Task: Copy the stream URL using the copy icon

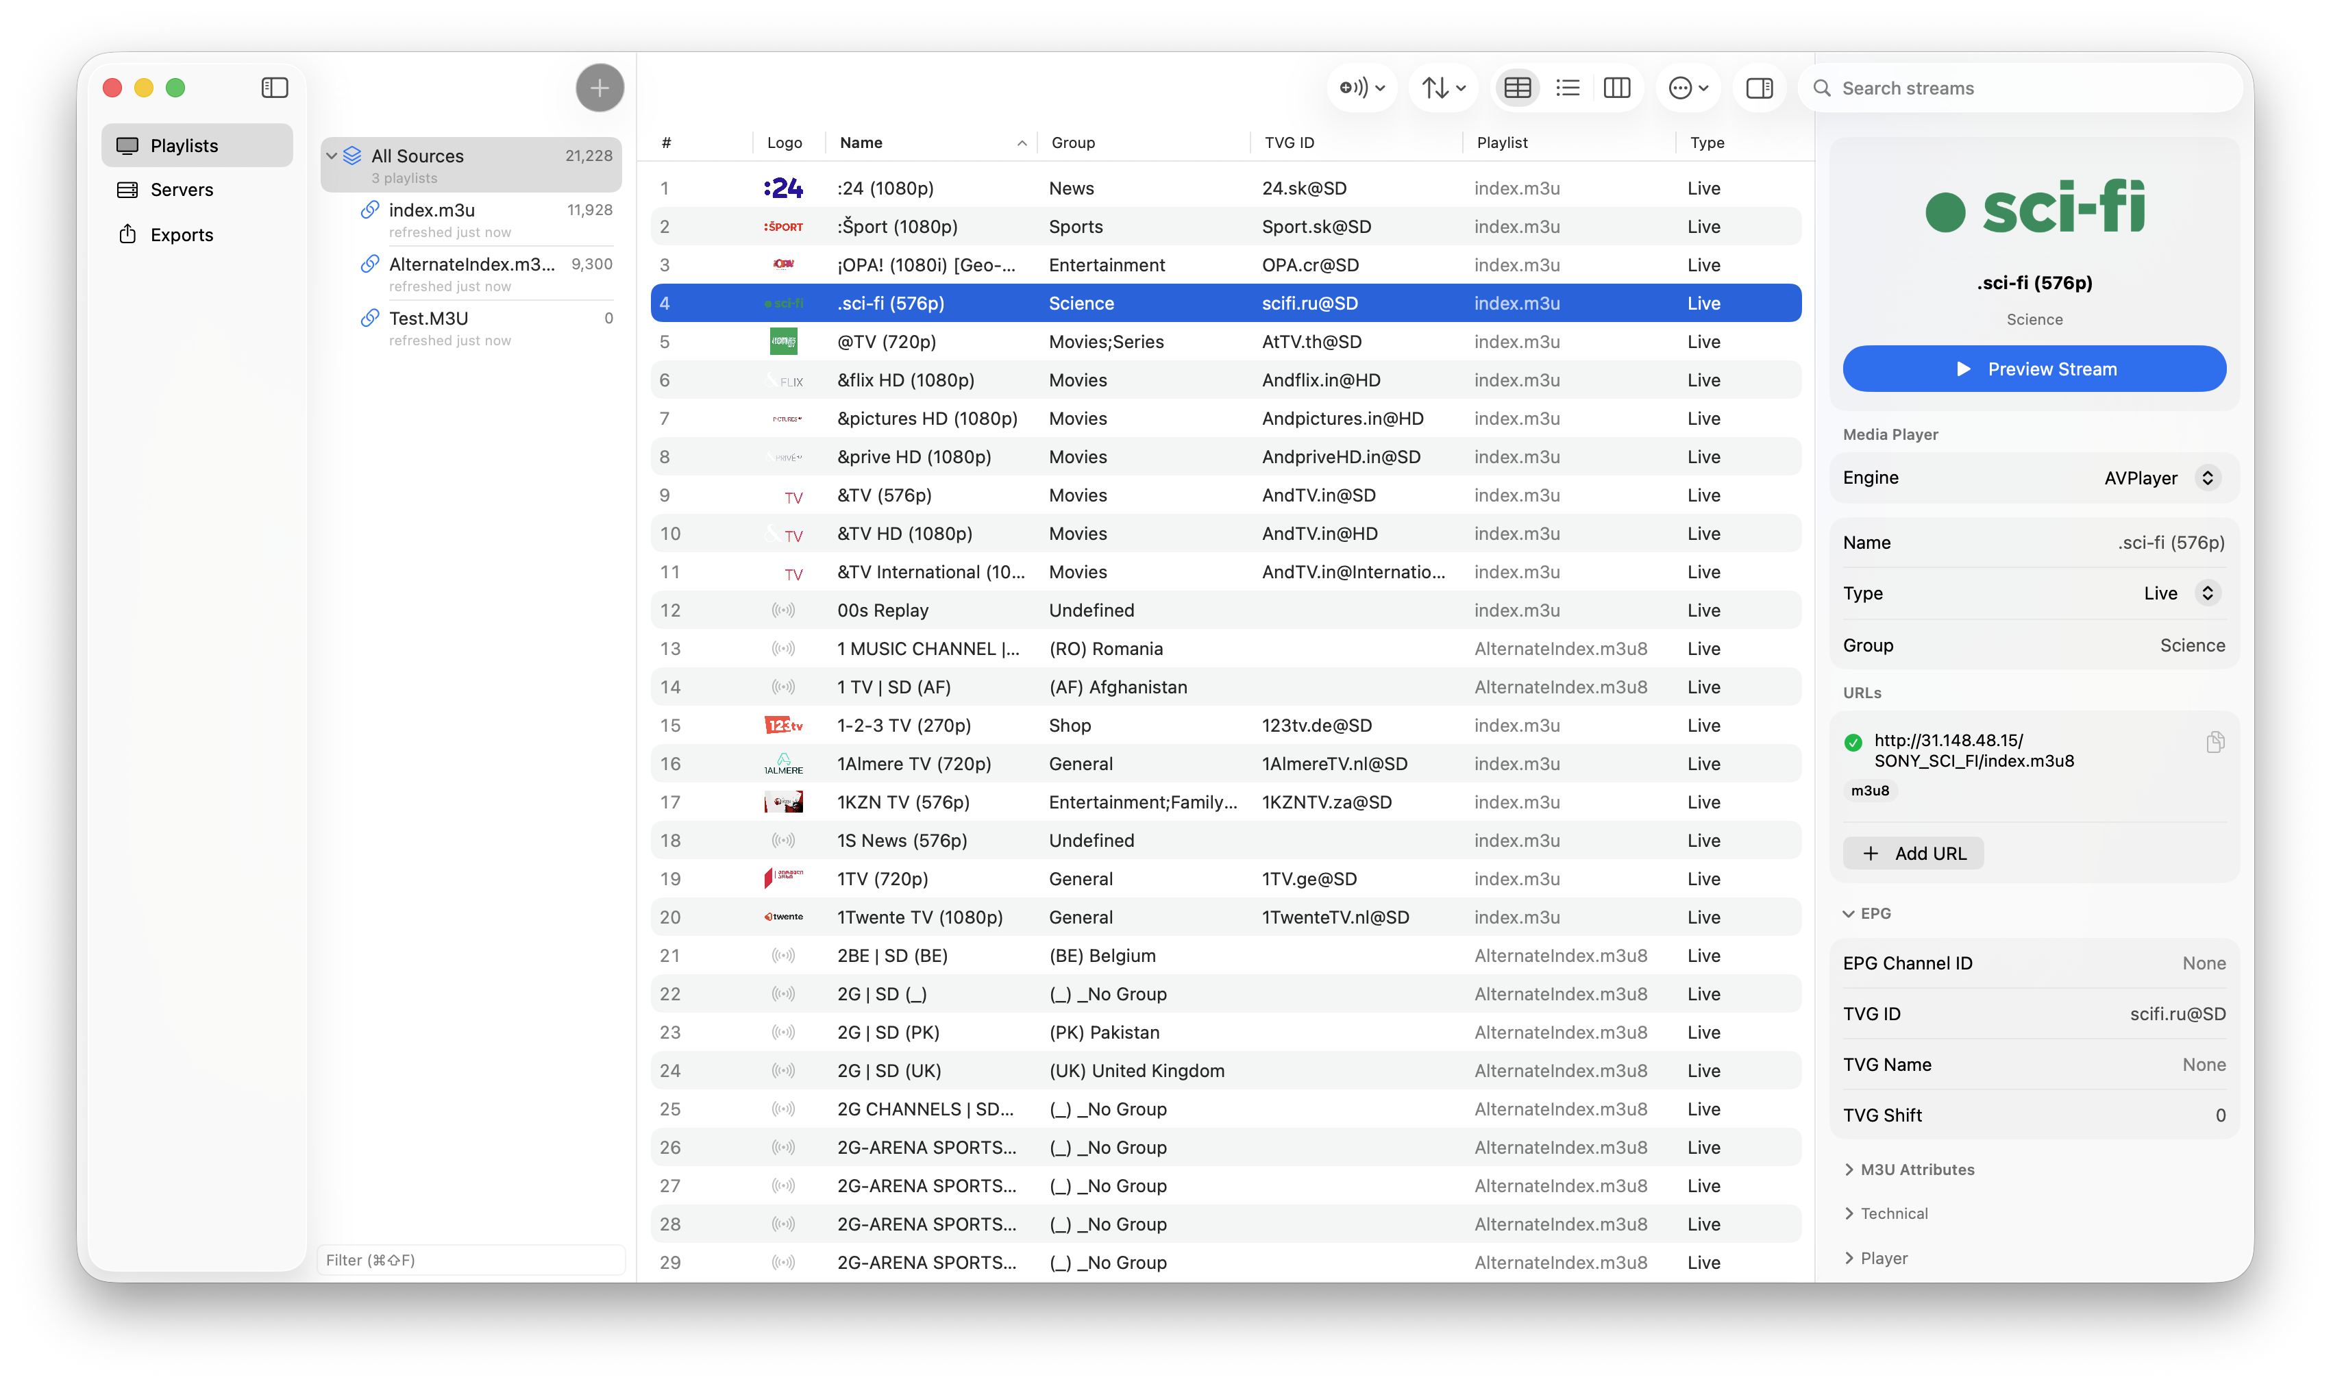Action: tap(2217, 743)
